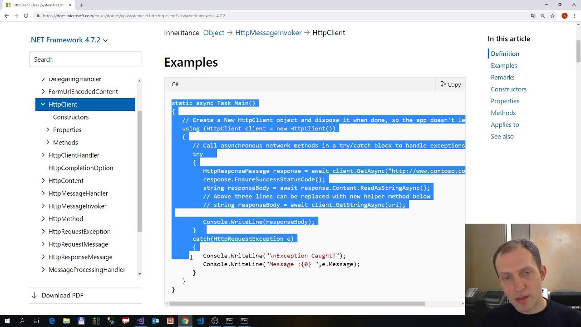
Task: Expand the HttpMethod node
Action: tap(43, 219)
